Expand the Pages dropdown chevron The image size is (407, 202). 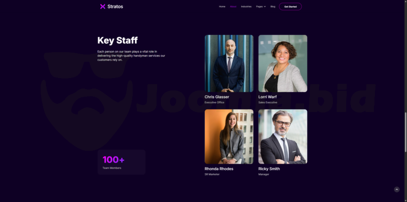[265, 7]
